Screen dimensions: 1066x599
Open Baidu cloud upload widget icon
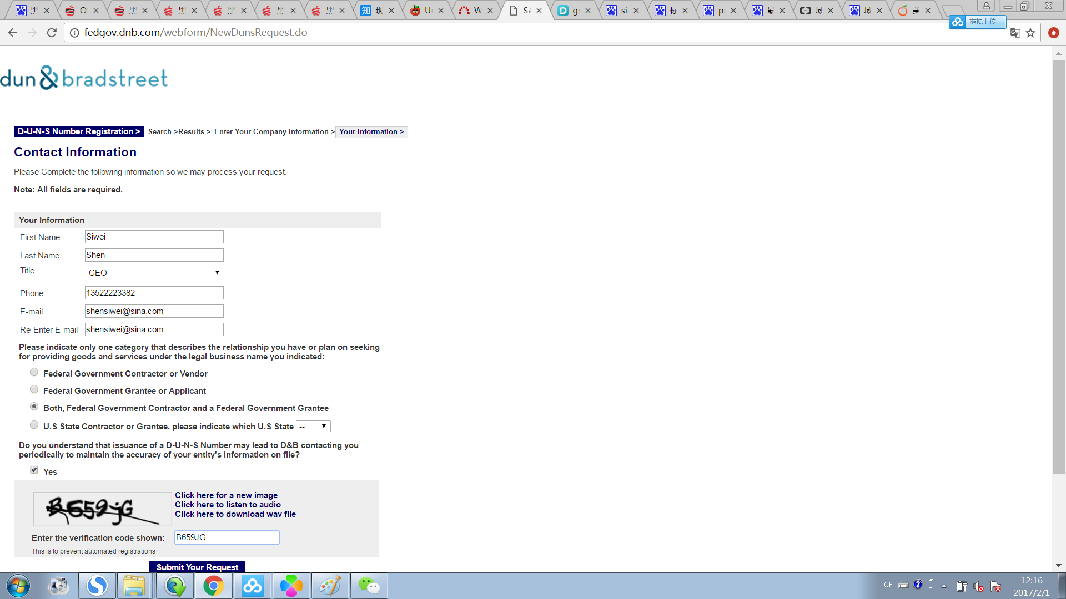[x=957, y=22]
